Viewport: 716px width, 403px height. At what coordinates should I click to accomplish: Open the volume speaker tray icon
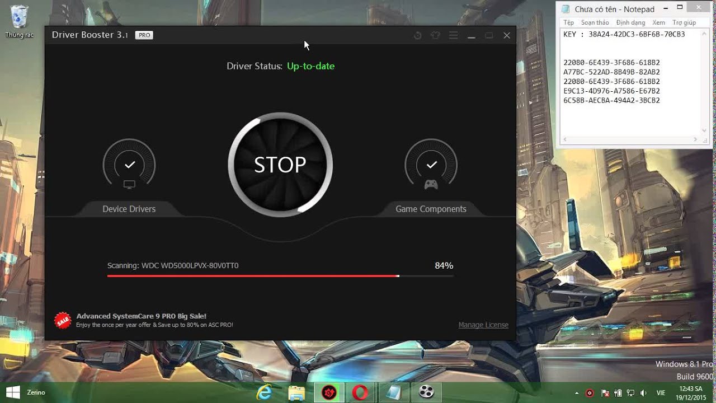[x=643, y=393]
